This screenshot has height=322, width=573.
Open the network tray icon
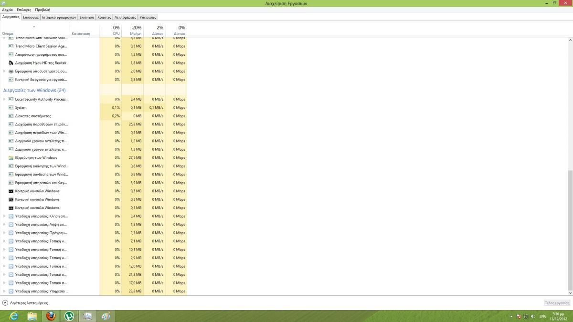point(526,316)
